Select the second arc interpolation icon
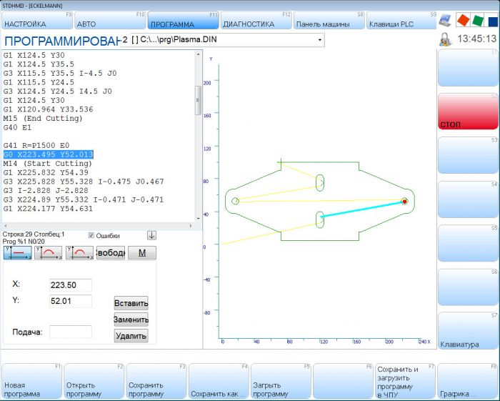 (x=79, y=252)
